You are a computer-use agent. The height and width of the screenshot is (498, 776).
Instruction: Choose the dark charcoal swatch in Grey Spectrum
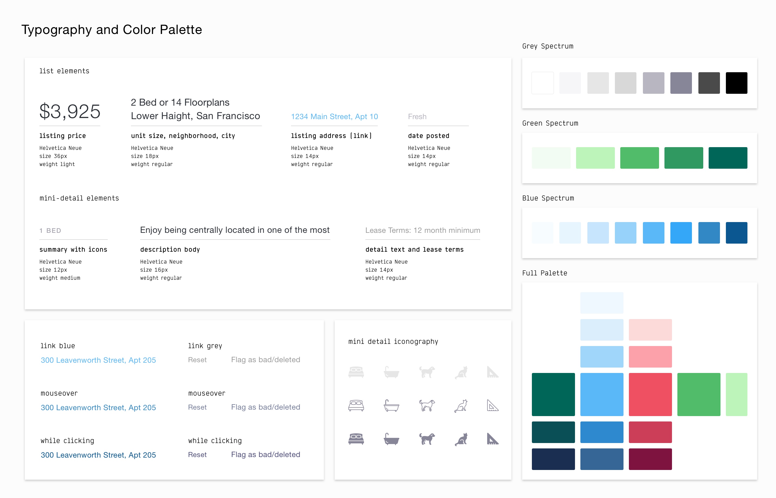click(x=709, y=83)
